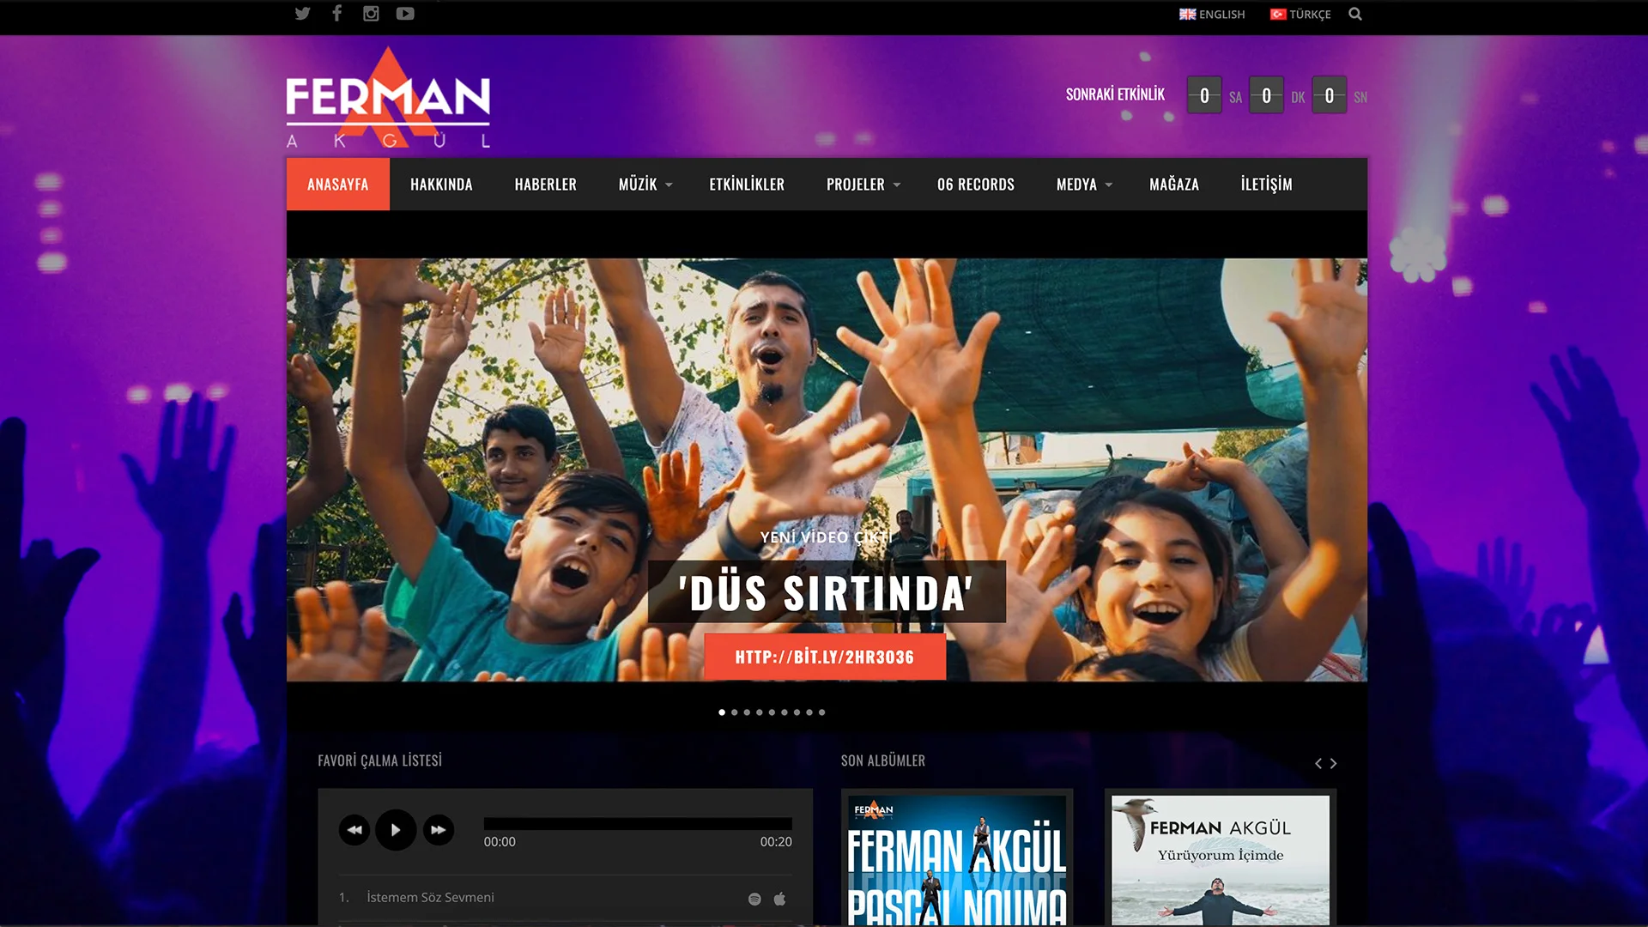
Task: Select the ninth slider pagination dot
Action: pyautogui.click(x=821, y=712)
